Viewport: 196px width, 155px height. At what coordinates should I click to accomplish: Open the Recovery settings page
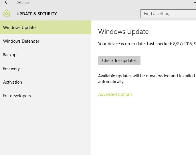tap(11, 69)
